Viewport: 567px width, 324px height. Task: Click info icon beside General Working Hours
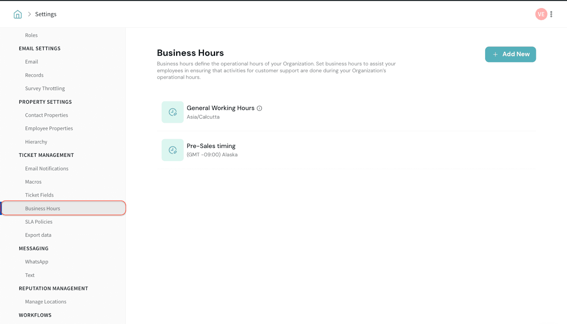(x=259, y=108)
